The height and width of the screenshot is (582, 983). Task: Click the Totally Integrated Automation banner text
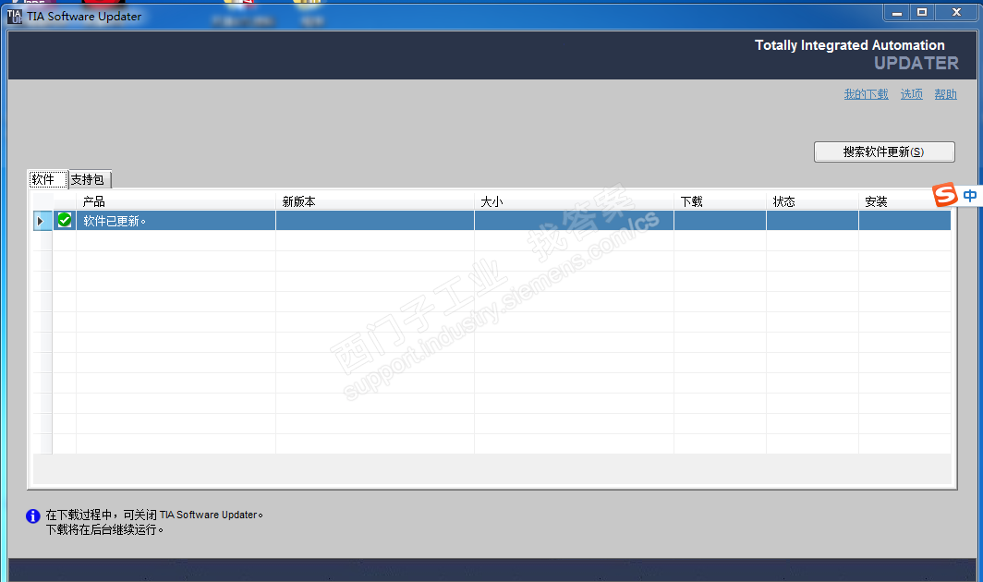849,45
